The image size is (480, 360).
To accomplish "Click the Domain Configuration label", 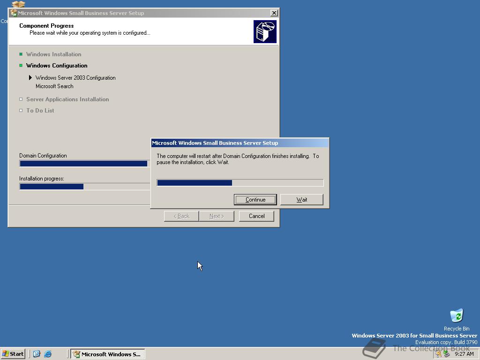I will pyautogui.click(x=43, y=156).
